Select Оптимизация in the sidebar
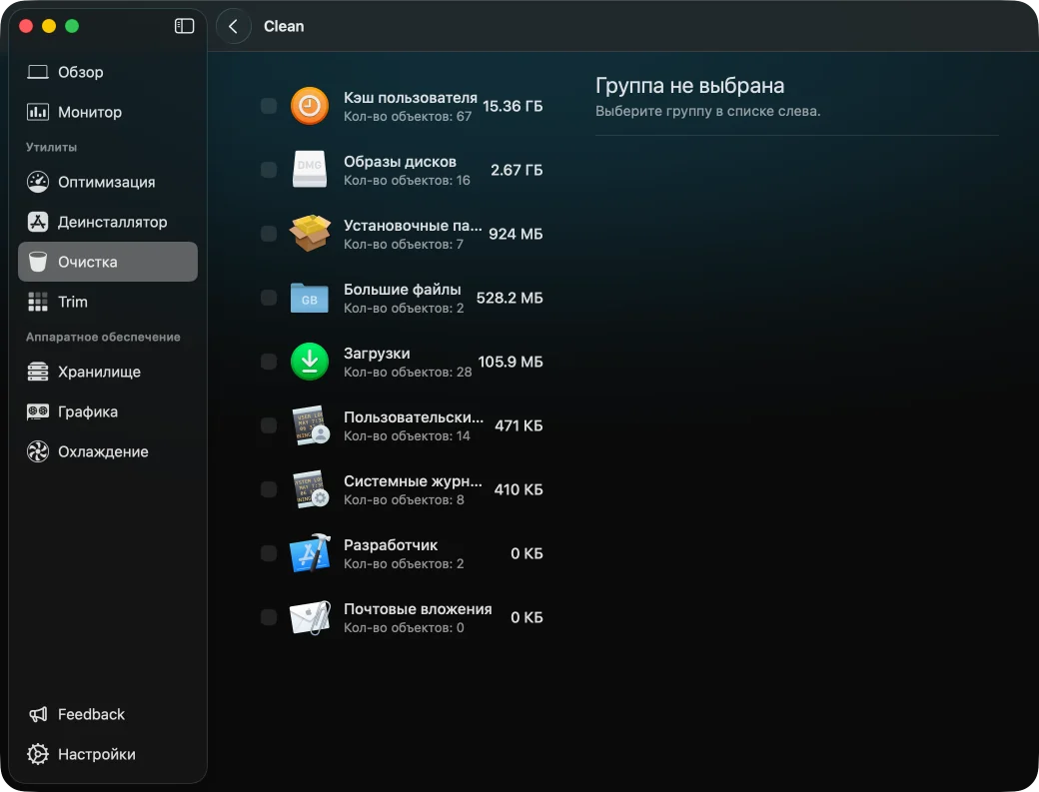This screenshot has width=1039, height=792. coord(108,182)
